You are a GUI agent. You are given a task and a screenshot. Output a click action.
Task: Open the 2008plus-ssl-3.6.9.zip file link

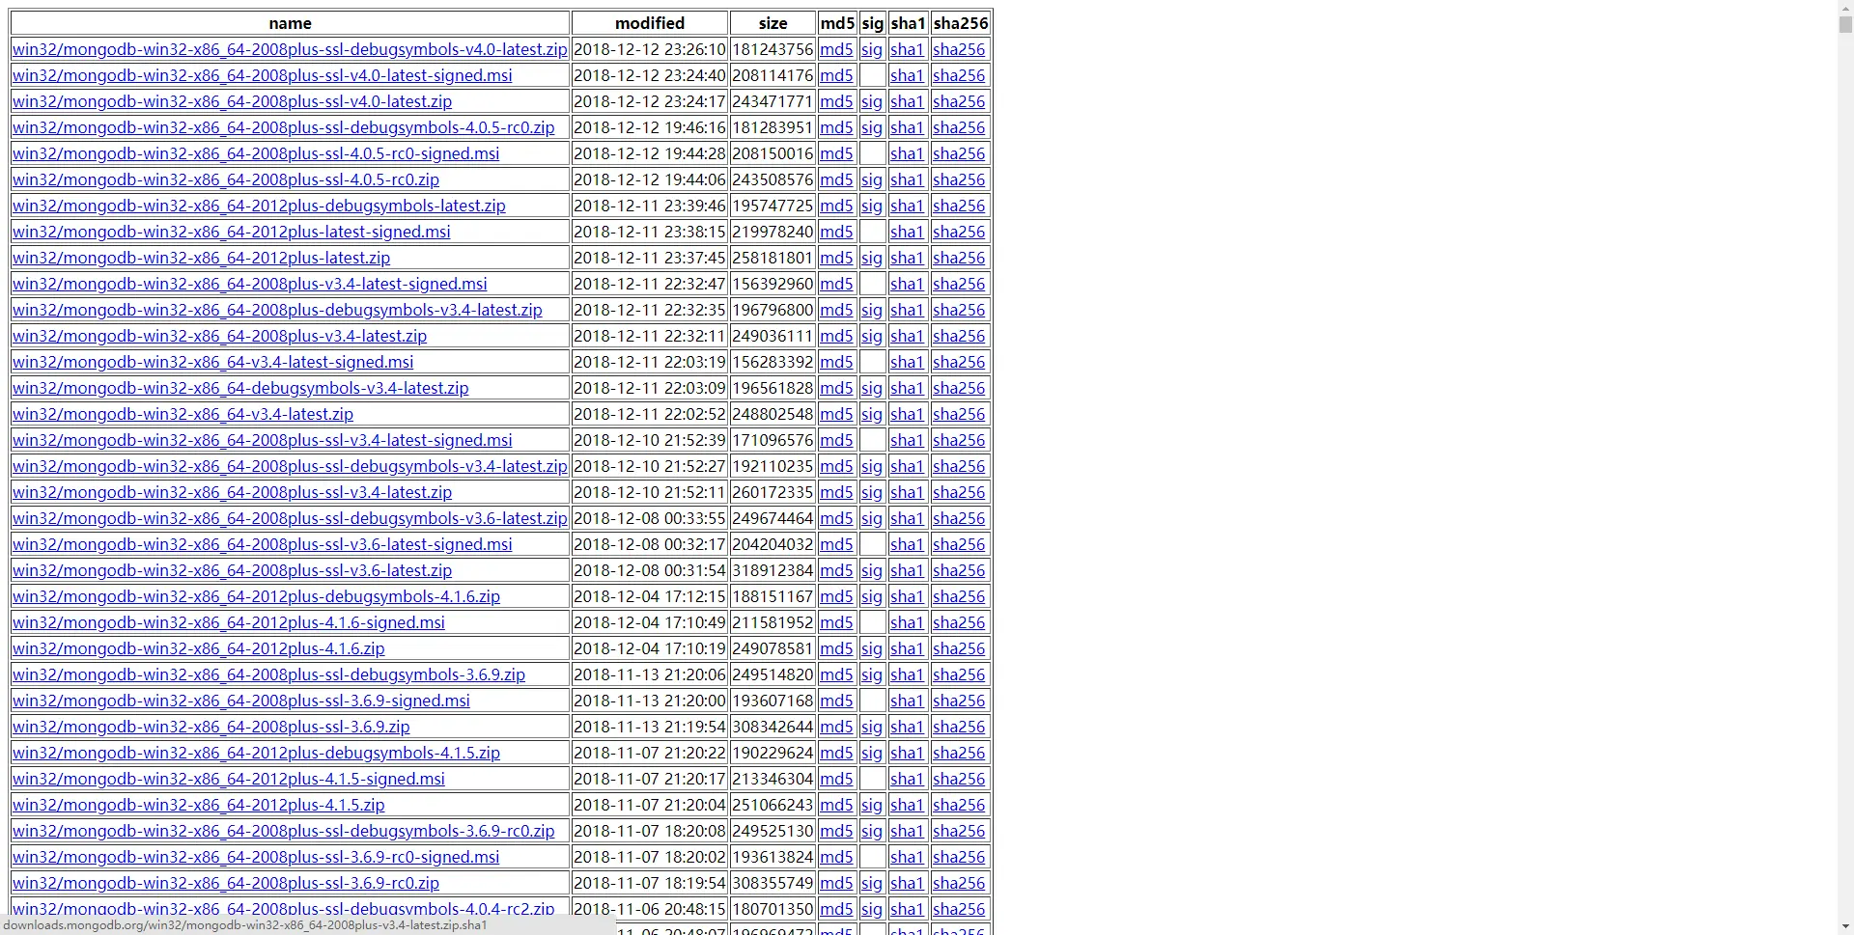pyautogui.click(x=211, y=727)
